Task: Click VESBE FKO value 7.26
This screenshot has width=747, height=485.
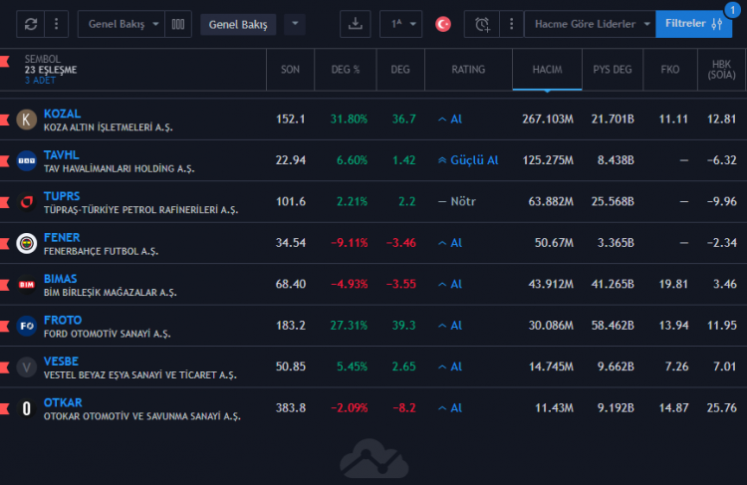Action: pyautogui.click(x=676, y=366)
